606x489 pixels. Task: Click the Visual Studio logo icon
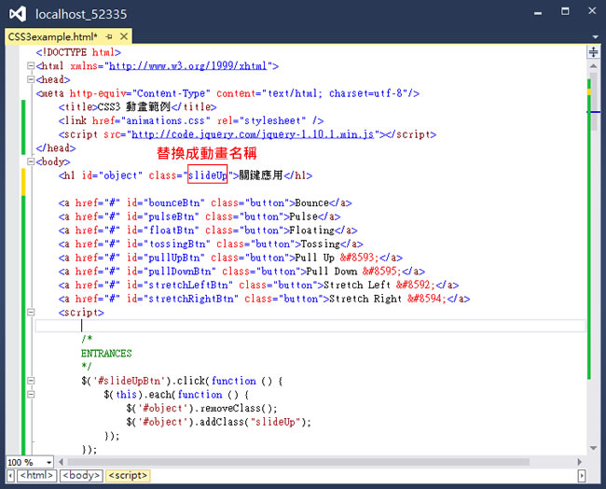coord(18,14)
